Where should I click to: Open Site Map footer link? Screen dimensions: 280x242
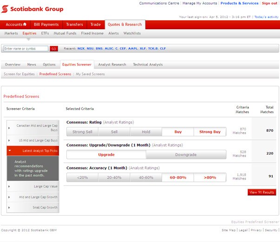point(228,230)
